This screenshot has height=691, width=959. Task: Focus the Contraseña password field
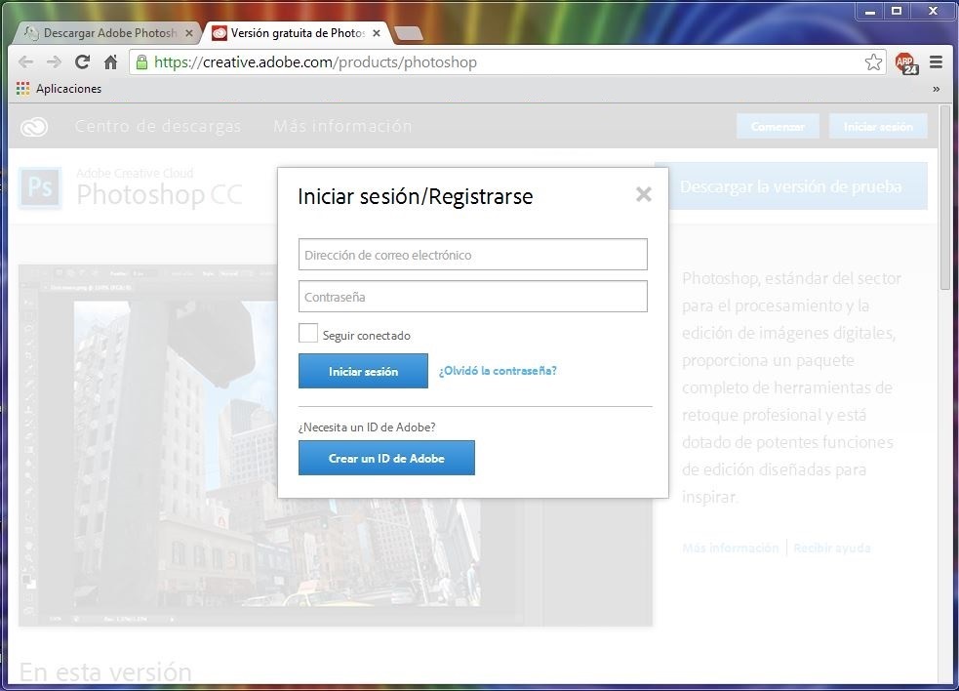pos(473,297)
